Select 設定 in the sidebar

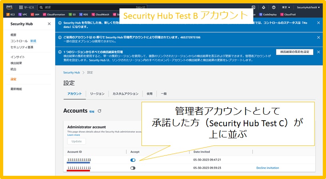tap(13, 79)
